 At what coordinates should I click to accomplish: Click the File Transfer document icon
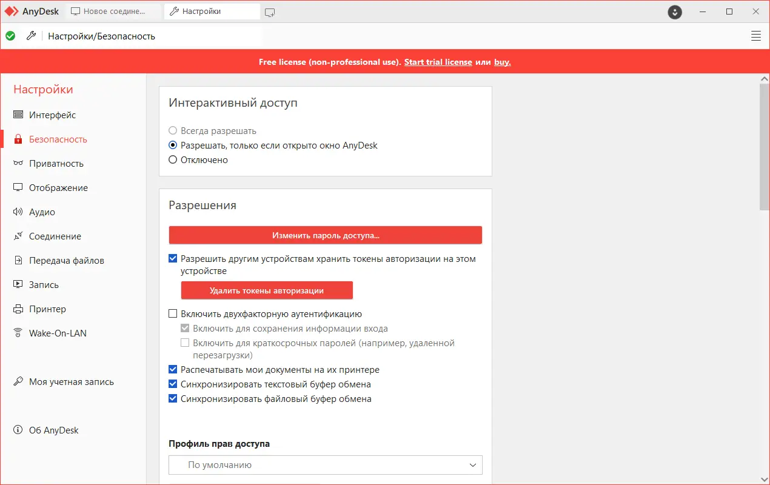(18, 260)
